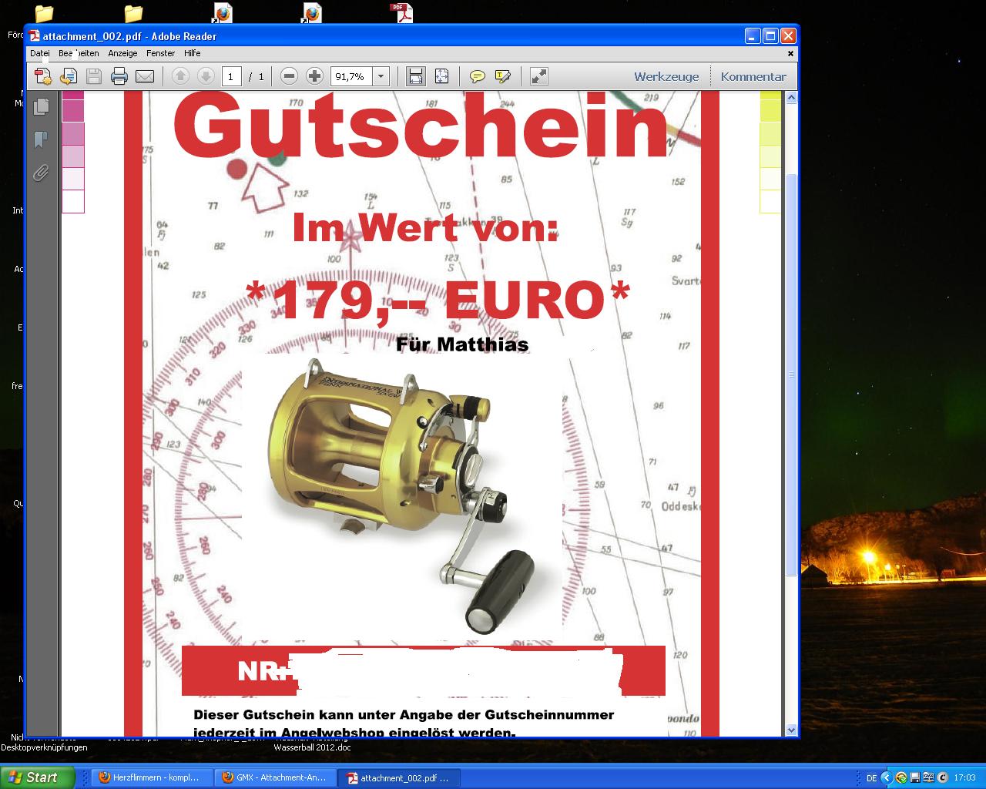Click the DE language indicator in tray
The height and width of the screenshot is (789, 986).
click(871, 778)
